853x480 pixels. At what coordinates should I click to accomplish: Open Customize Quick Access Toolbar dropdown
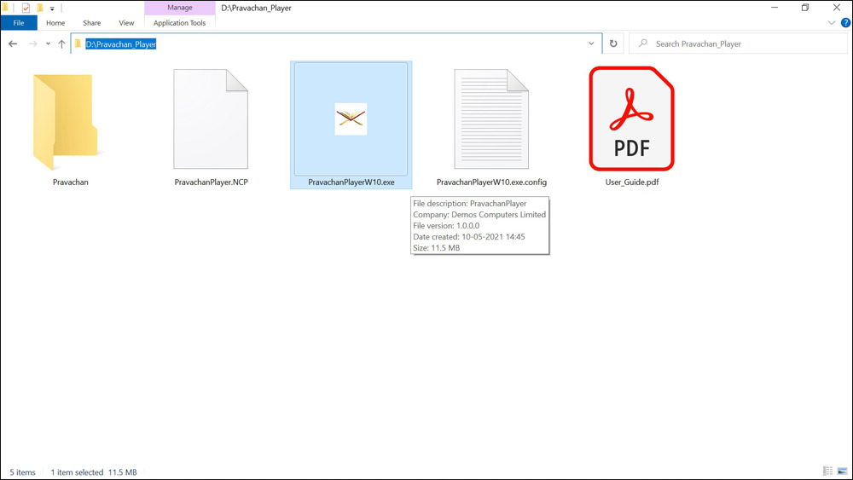(52, 9)
